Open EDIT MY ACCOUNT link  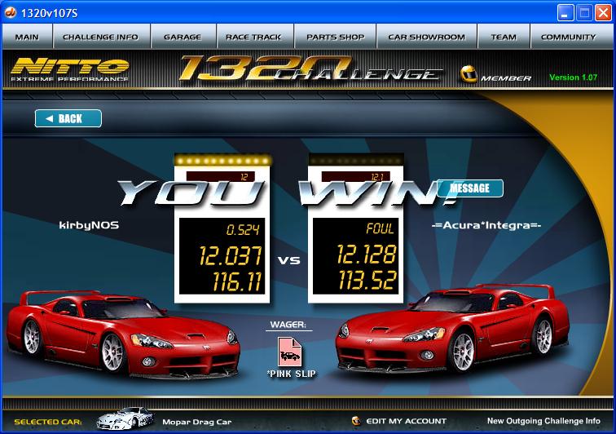pyautogui.click(x=407, y=421)
